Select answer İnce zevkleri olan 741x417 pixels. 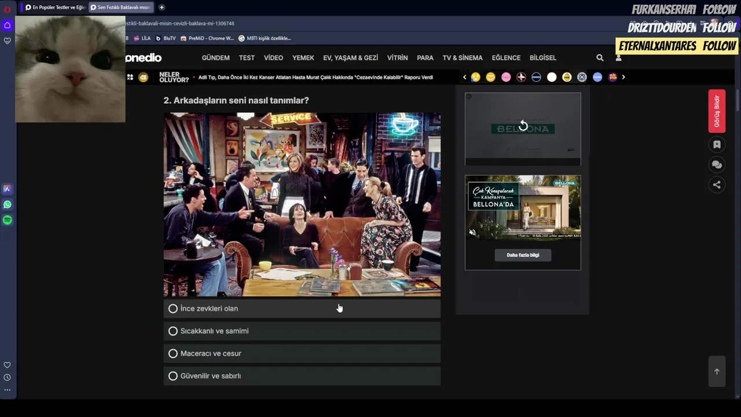(302, 309)
